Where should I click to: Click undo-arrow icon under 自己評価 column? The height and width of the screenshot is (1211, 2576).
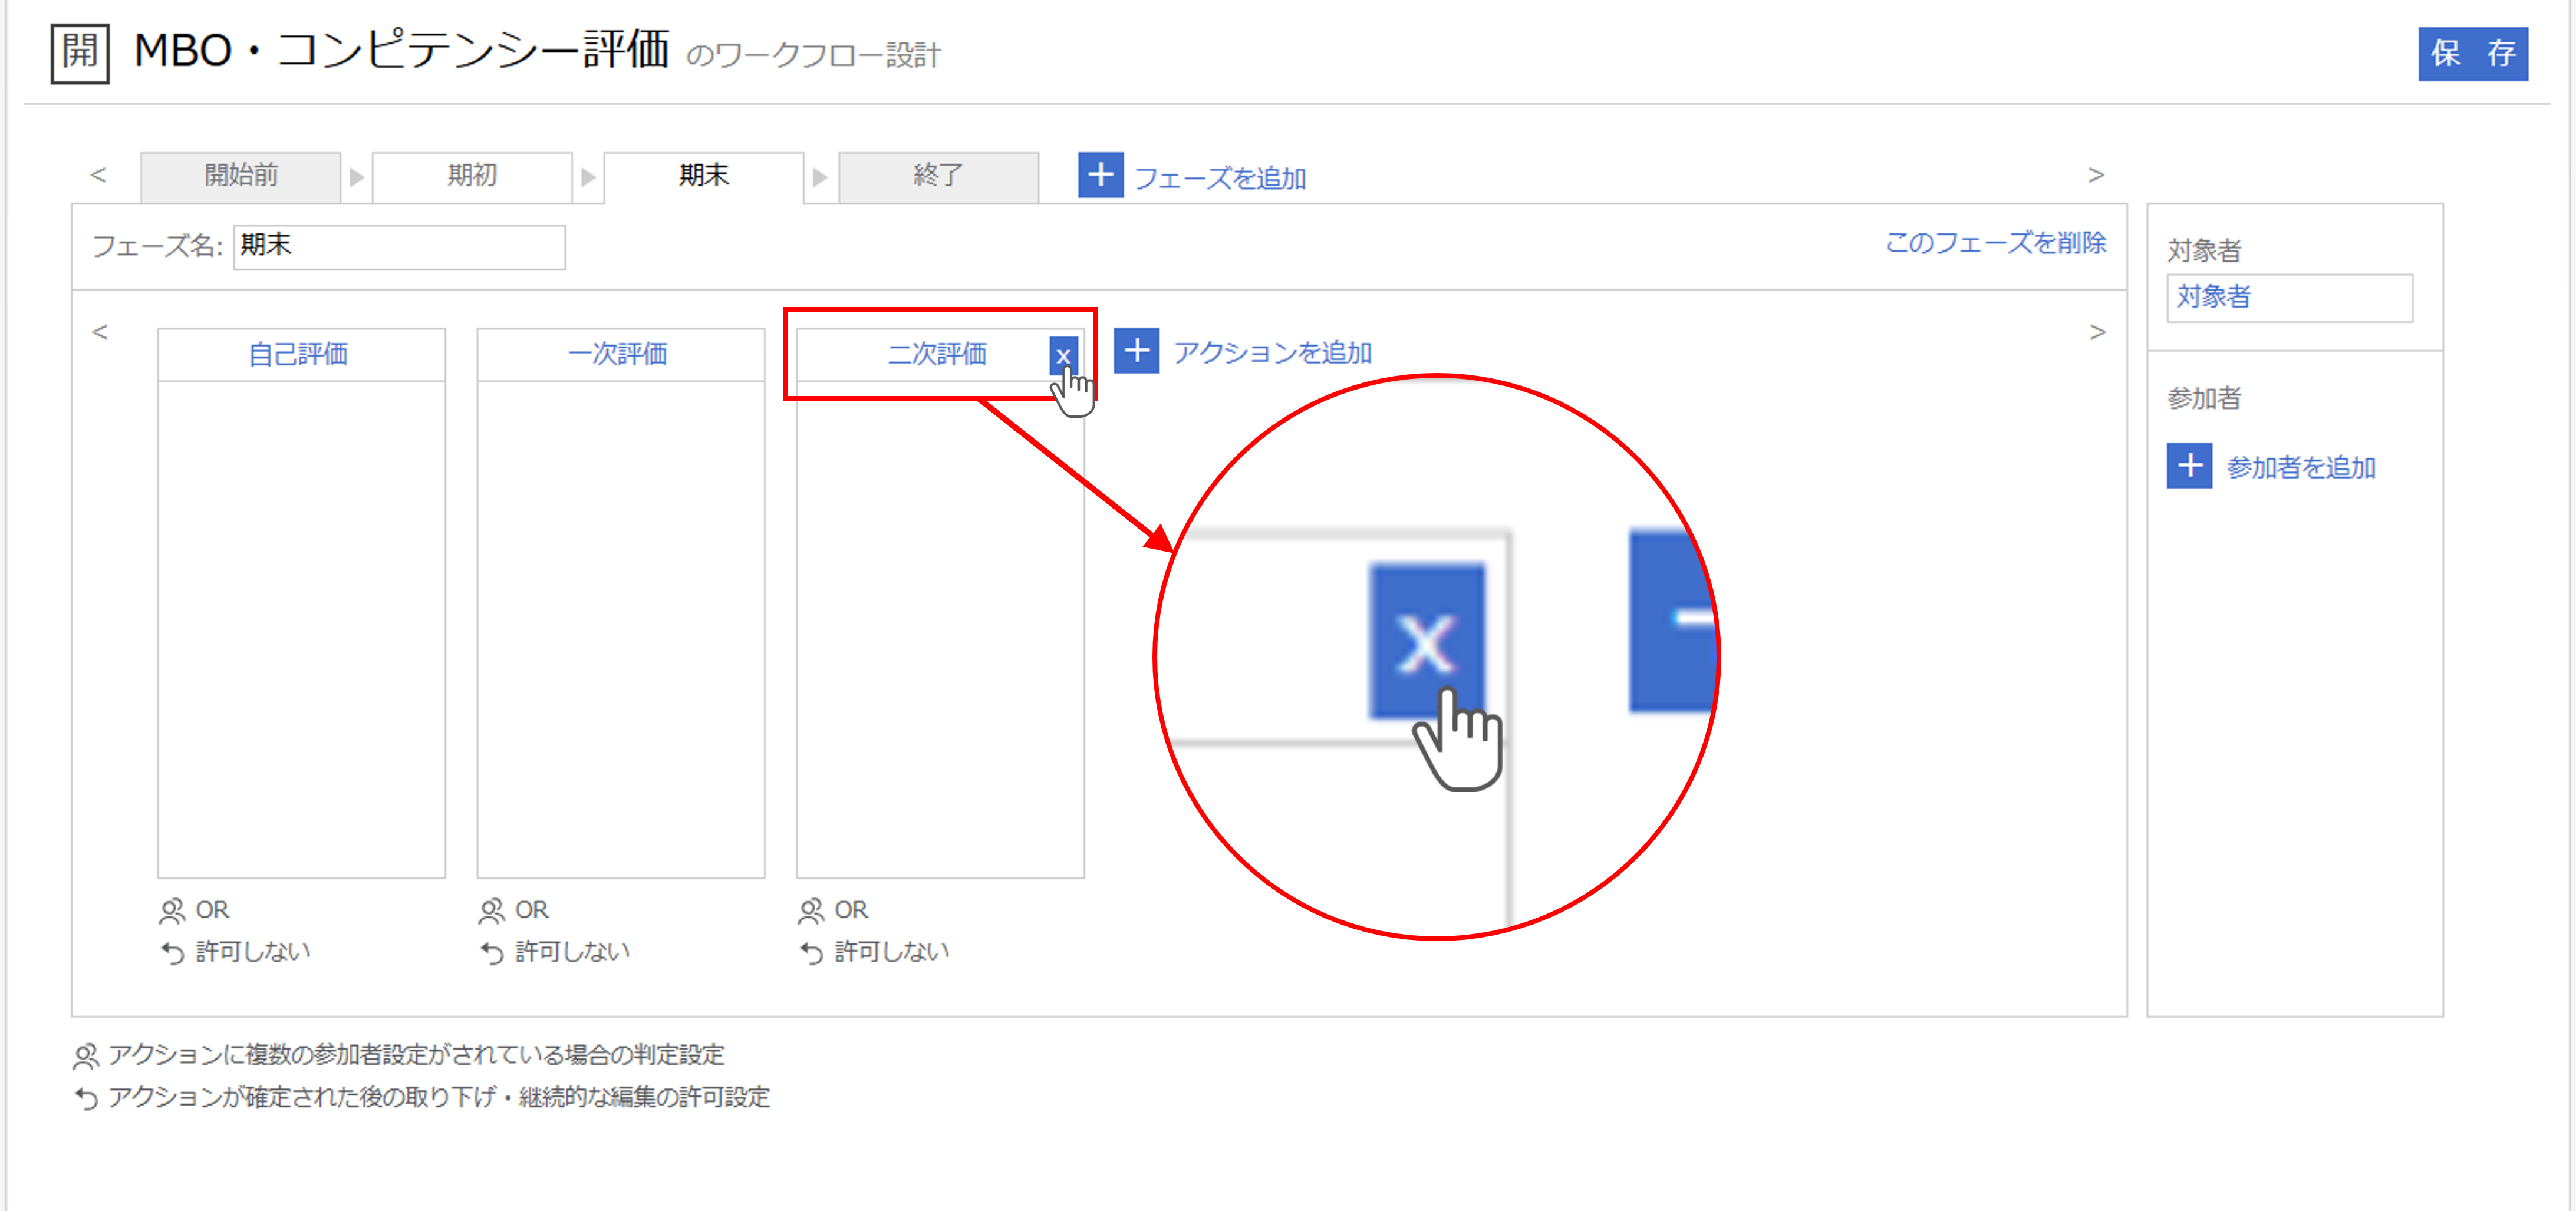pos(173,953)
